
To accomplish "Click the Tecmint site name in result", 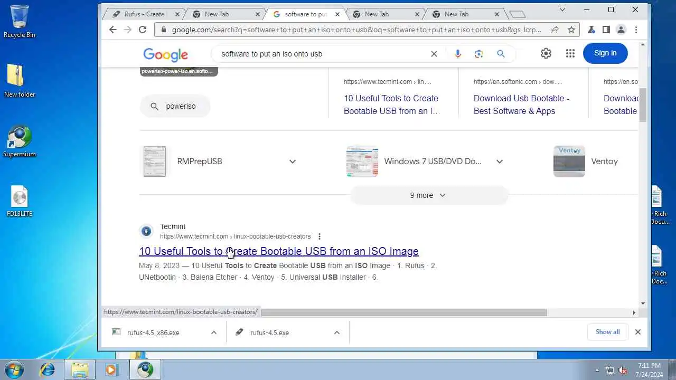I will [173, 226].
